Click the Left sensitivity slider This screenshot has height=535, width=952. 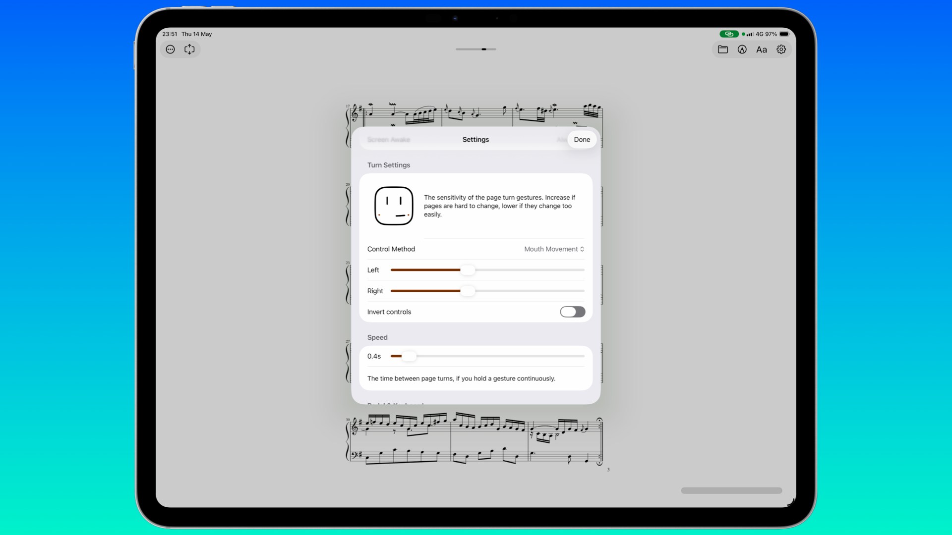click(488, 270)
